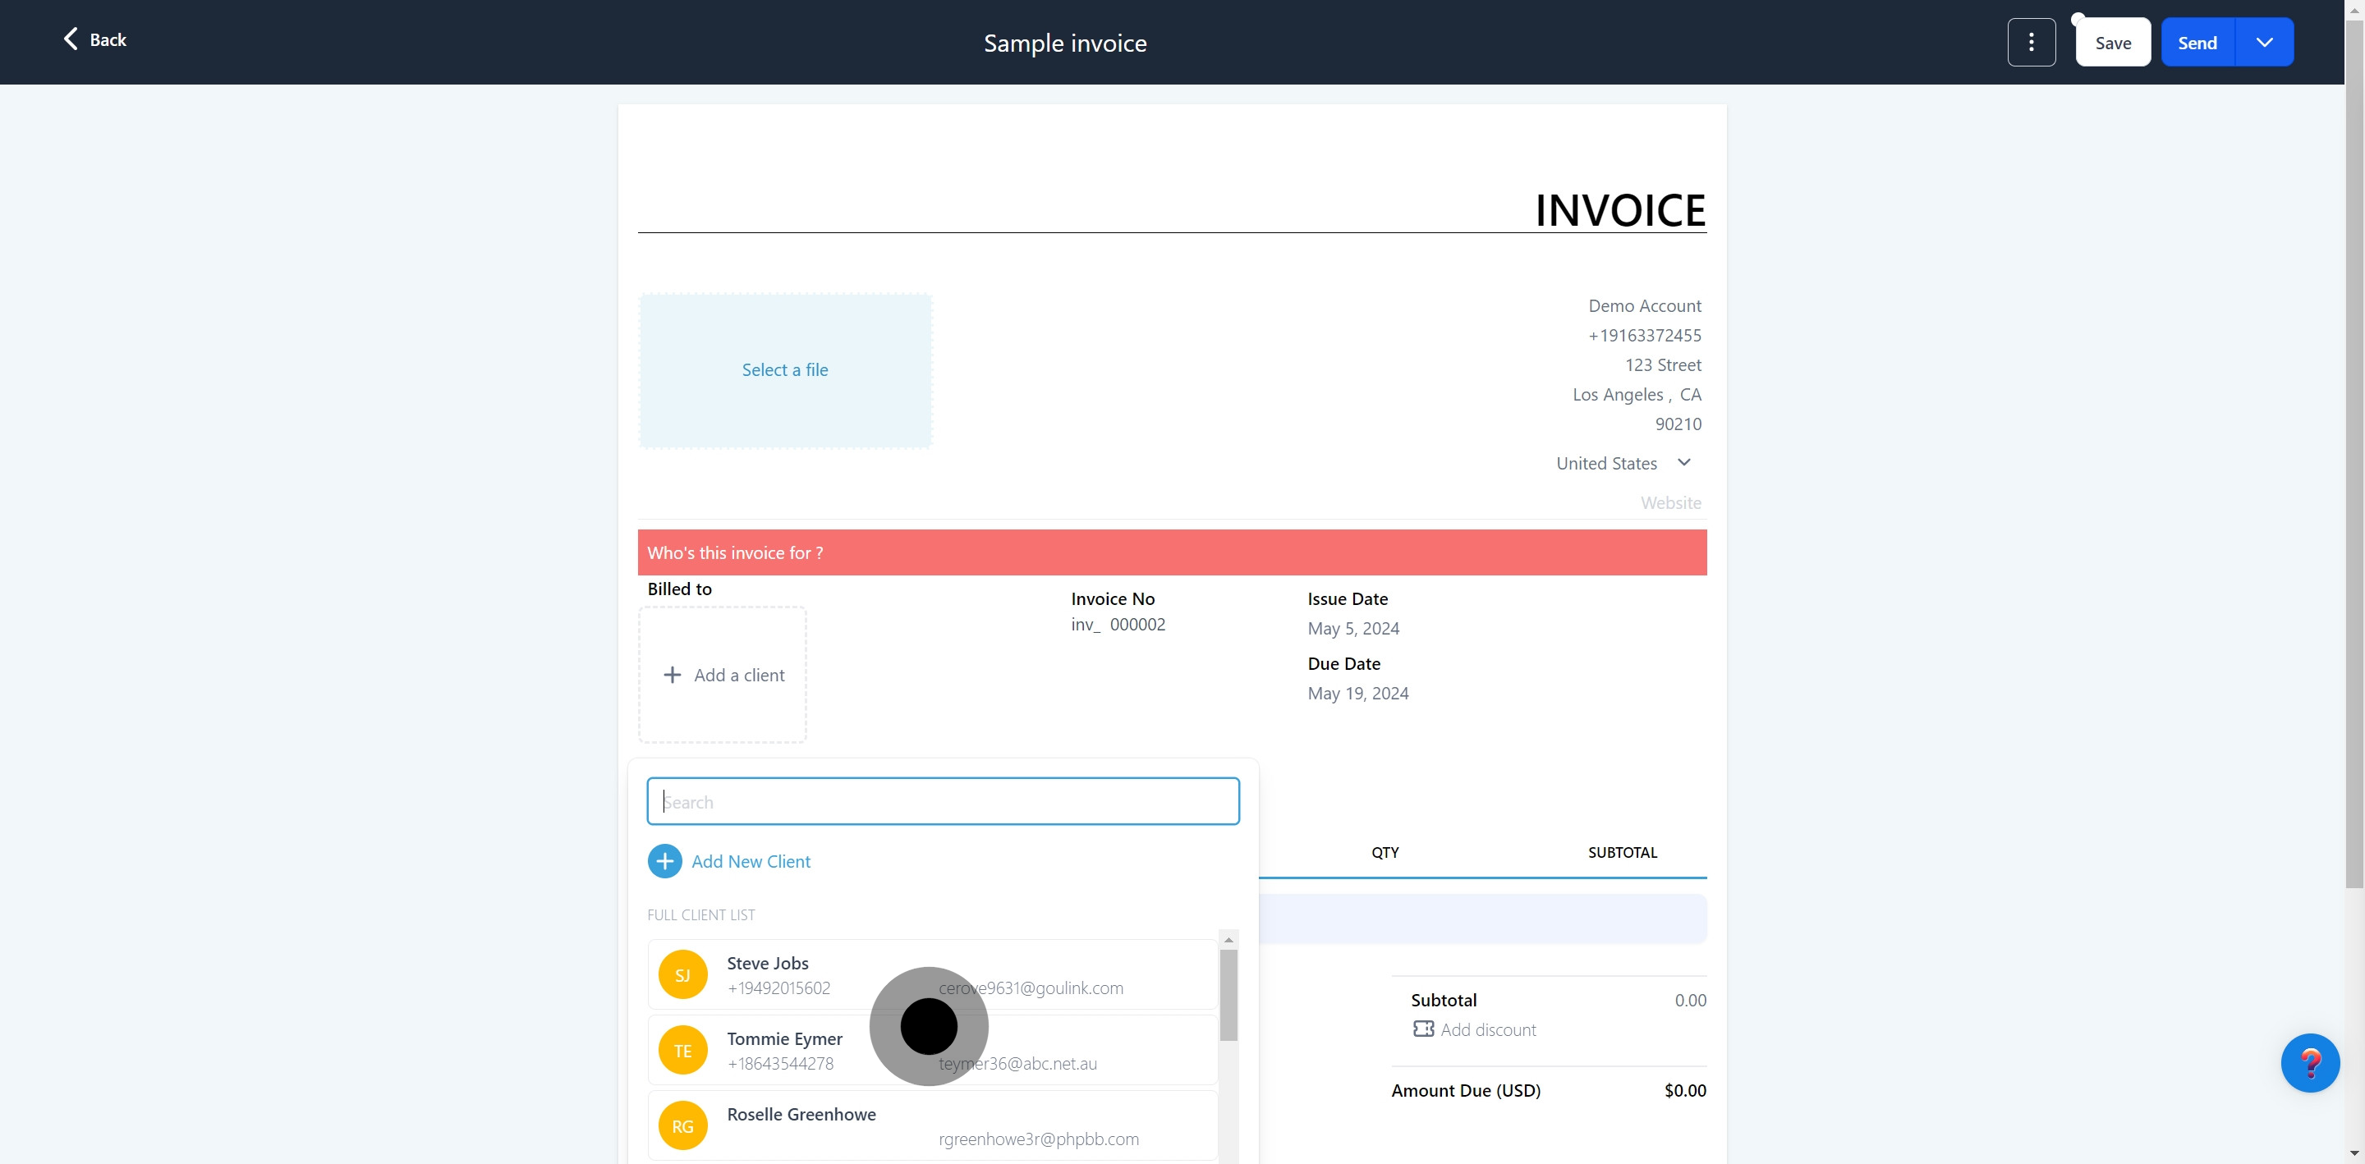The height and width of the screenshot is (1164, 2365).
Task: Click the Back arrow icon
Action: pos(71,39)
